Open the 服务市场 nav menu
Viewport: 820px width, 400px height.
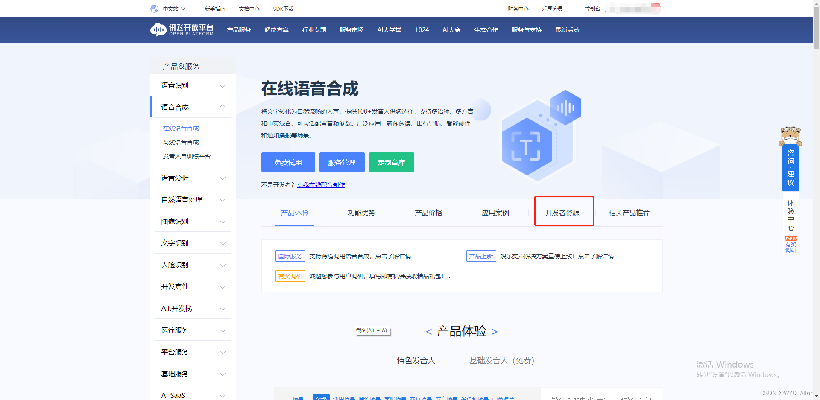(x=351, y=30)
